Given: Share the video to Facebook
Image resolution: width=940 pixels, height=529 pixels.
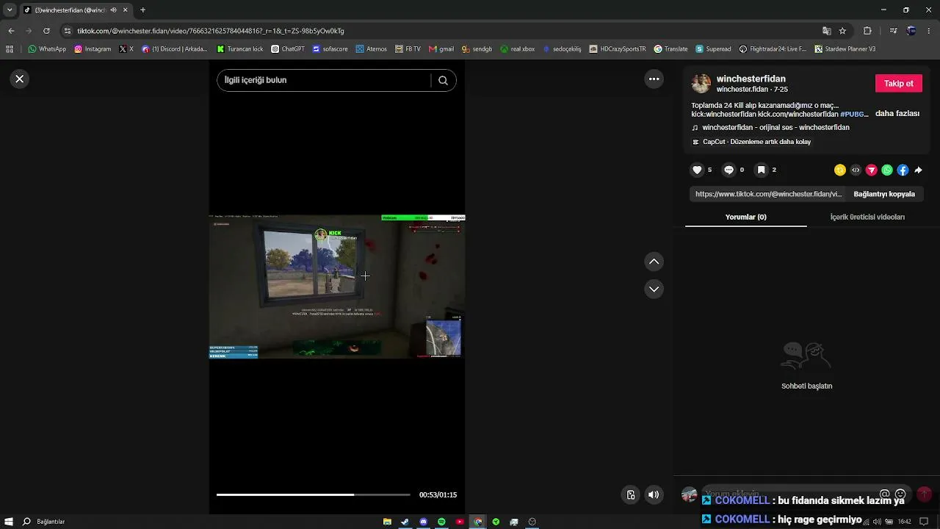Looking at the screenshot, I should click(903, 170).
